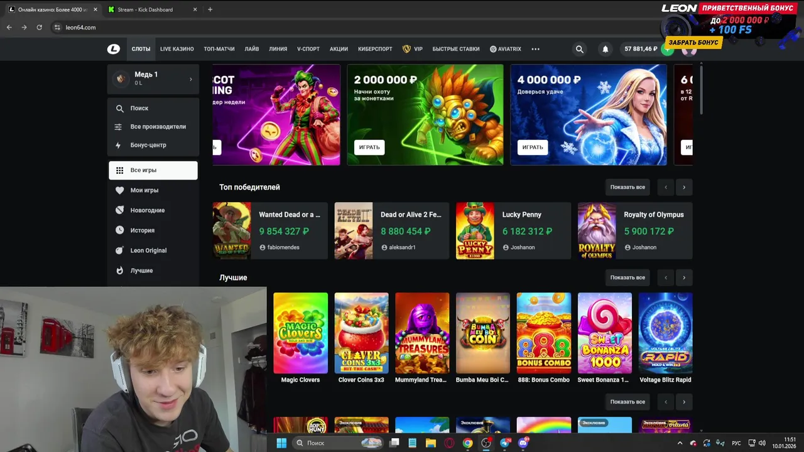
Task: Reload the page with refresh icon
Action: 40,28
